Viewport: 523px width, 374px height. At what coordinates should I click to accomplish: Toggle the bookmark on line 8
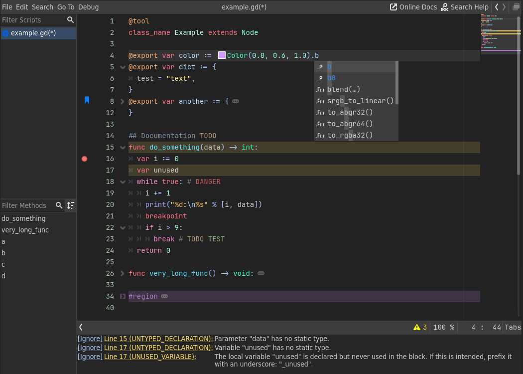click(87, 101)
